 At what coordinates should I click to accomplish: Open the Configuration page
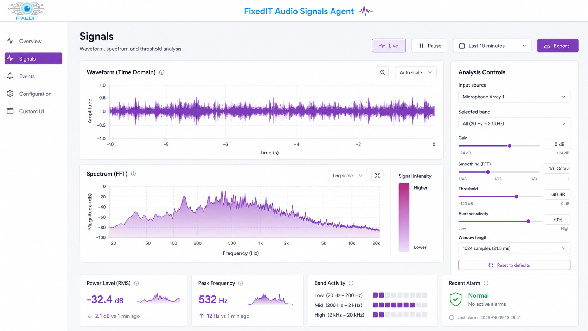[x=33, y=94]
